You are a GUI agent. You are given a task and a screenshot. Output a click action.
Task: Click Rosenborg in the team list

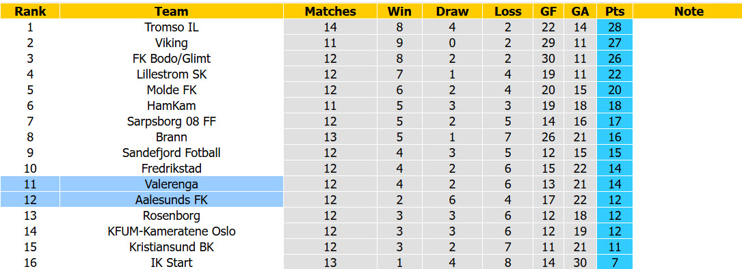(172, 216)
